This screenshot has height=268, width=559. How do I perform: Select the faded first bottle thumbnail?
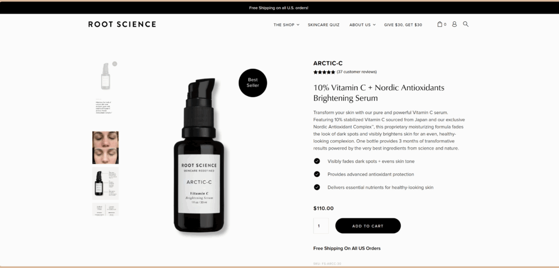click(105, 76)
